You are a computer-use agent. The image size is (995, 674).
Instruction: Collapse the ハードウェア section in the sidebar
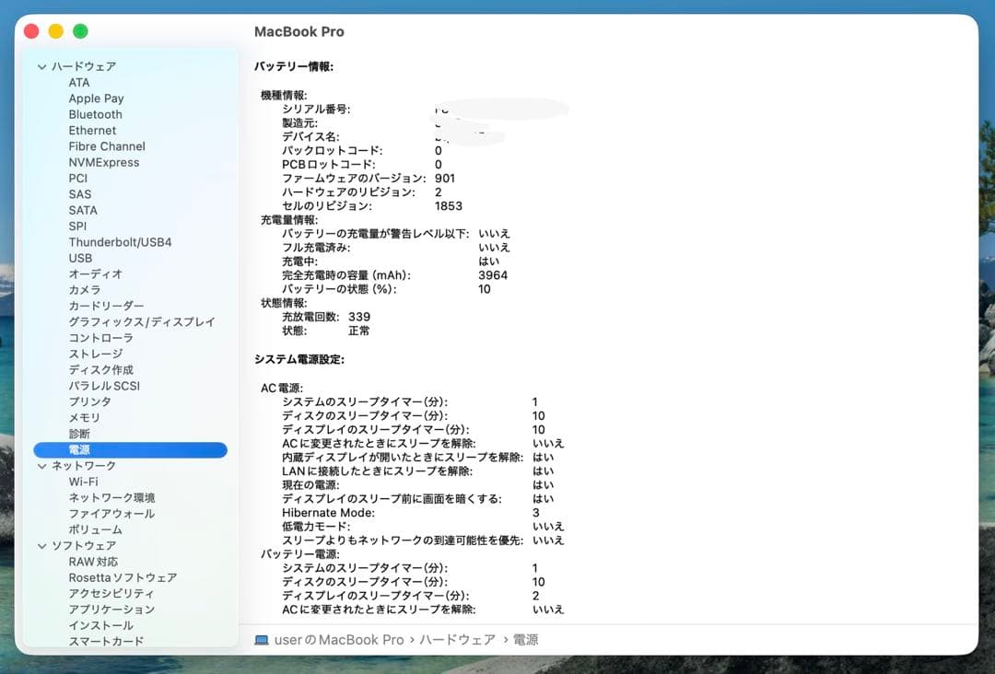[x=41, y=66]
